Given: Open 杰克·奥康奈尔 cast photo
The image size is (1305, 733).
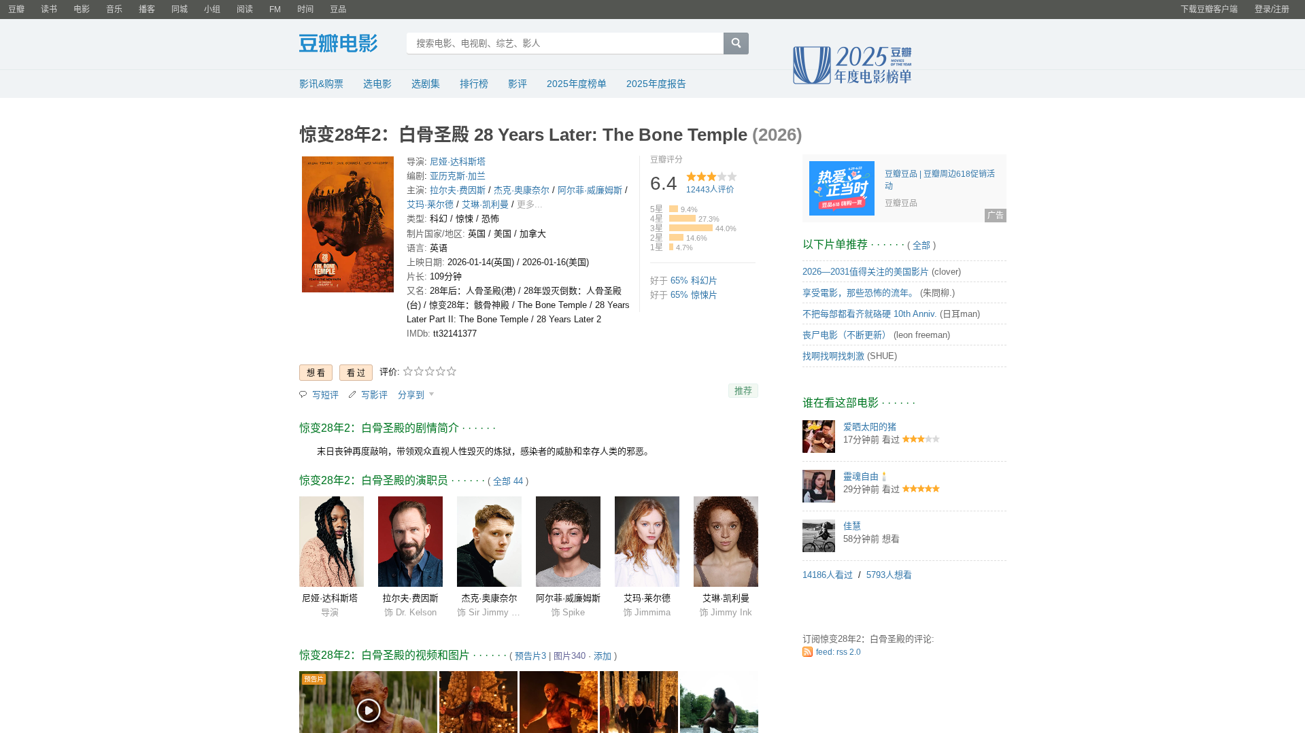Looking at the screenshot, I should (x=489, y=541).
